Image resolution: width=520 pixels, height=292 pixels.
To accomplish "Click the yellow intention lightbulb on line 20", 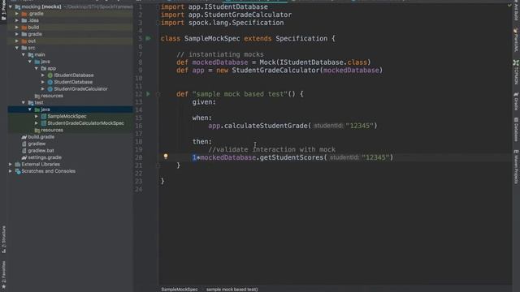I will coord(166,157).
